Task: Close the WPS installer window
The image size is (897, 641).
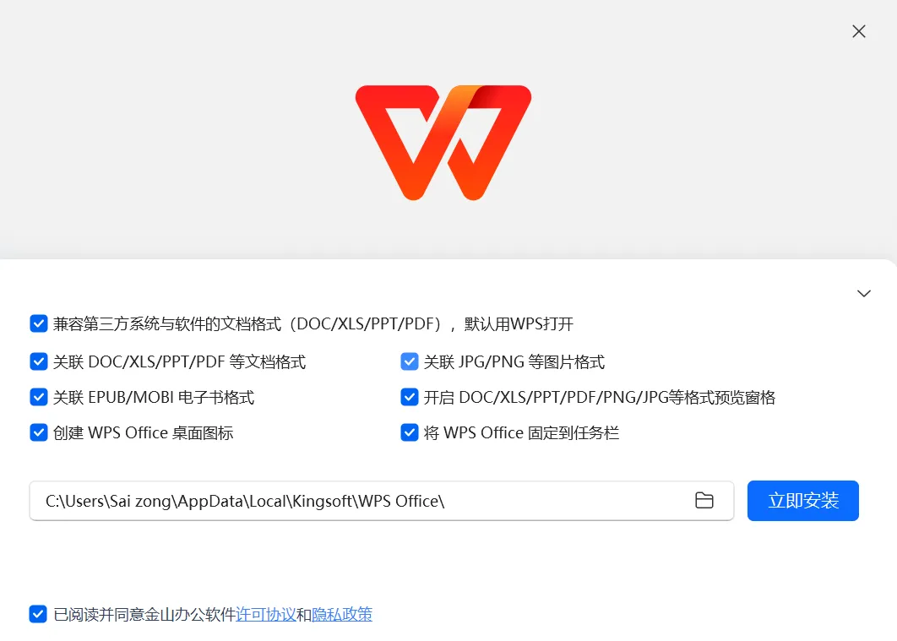Action: [859, 31]
